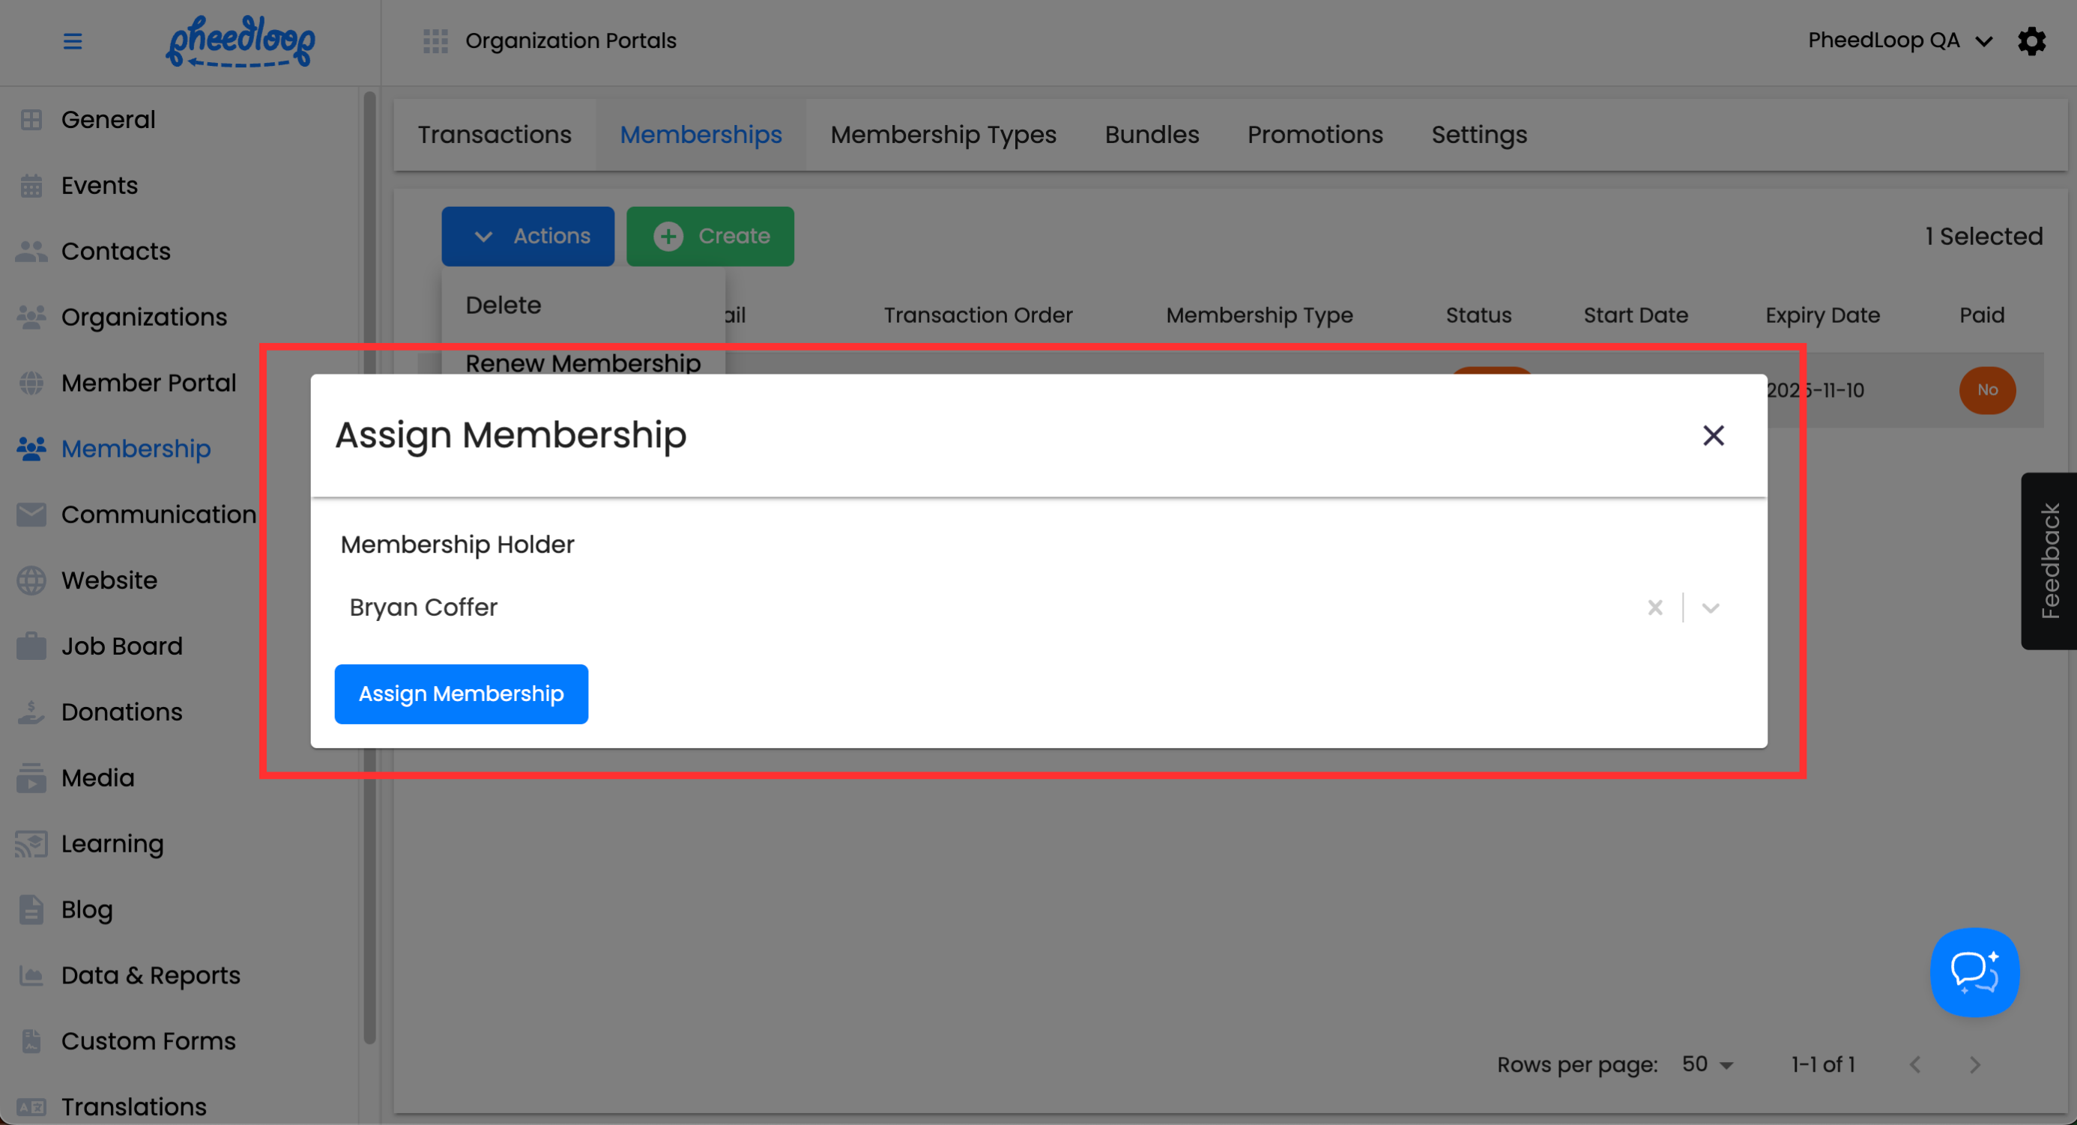Click the hamburger menu icon

point(73,41)
